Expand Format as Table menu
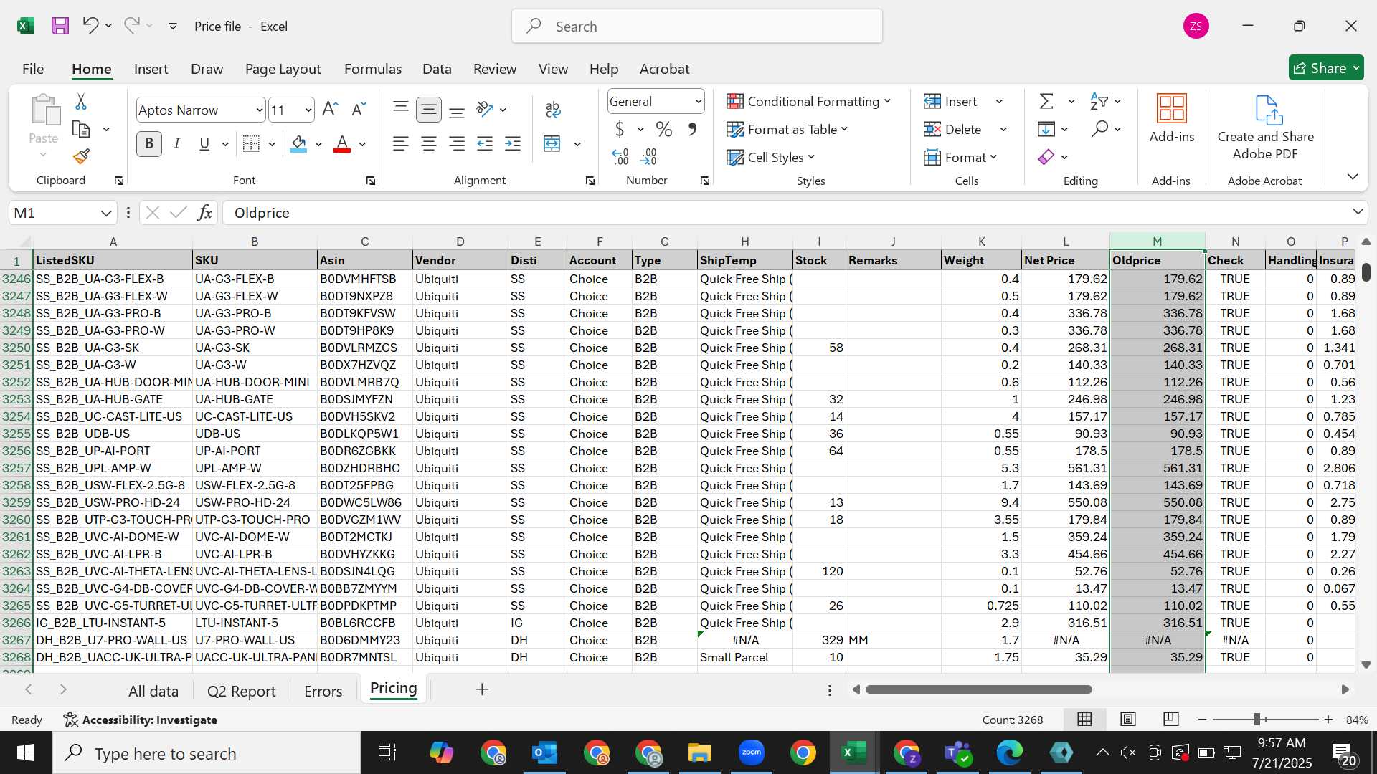This screenshot has height=774, width=1377. 787,130
